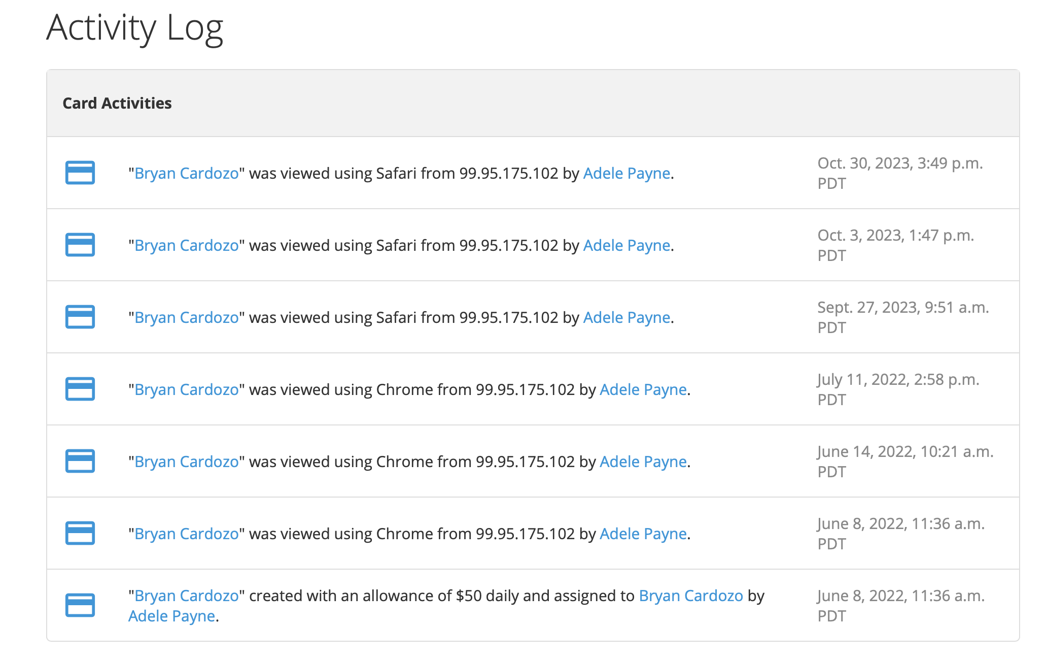1047x658 pixels.
Task: Click the card icon for Oct. 3, 2023 entry
Action: [x=80, y=245]
